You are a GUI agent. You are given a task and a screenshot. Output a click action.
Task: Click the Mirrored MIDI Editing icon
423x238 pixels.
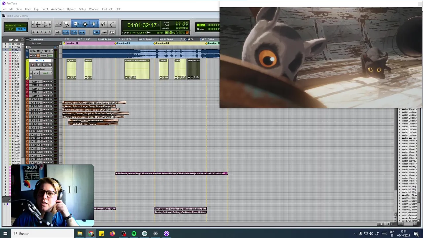click(104, 32)
